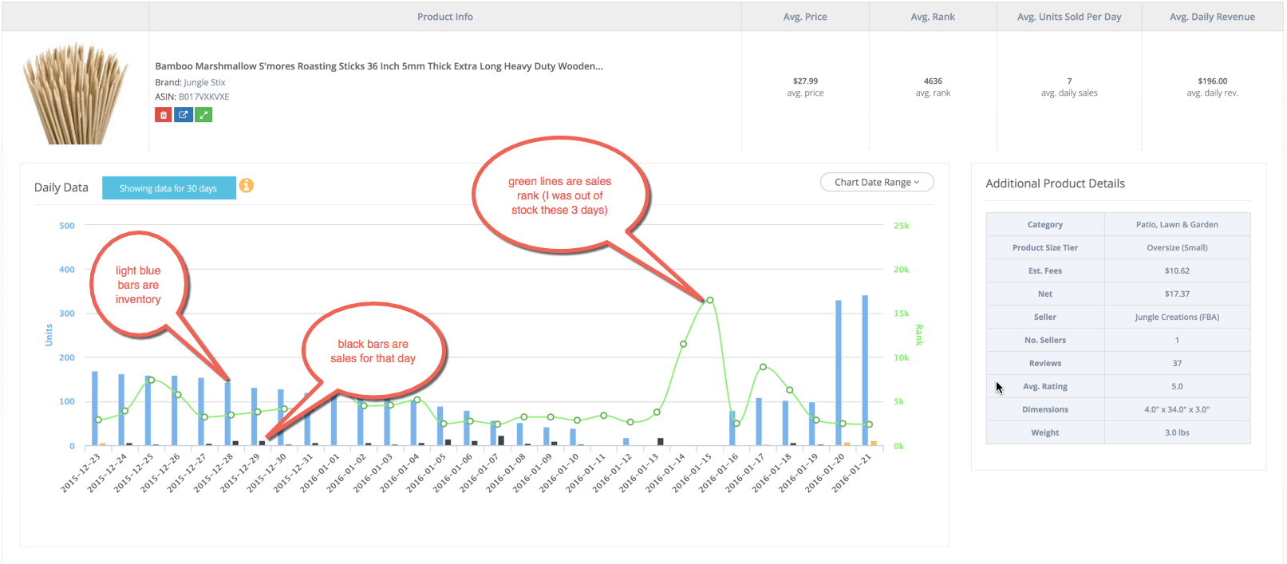Click the inventory bar for 2016-01-20
The height and width of the screenshot is (564, 1287).
pyautogui.click(x=839, y=373)
